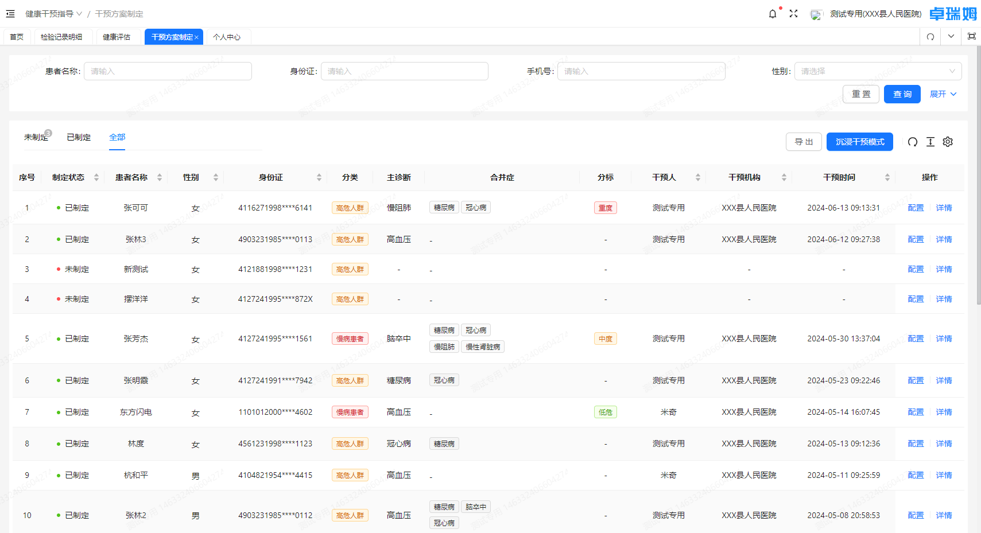Viewport: 981px width, 533px height.
Task: Toggle the sidebar menu collapse icon
Action: coord(10,14)
